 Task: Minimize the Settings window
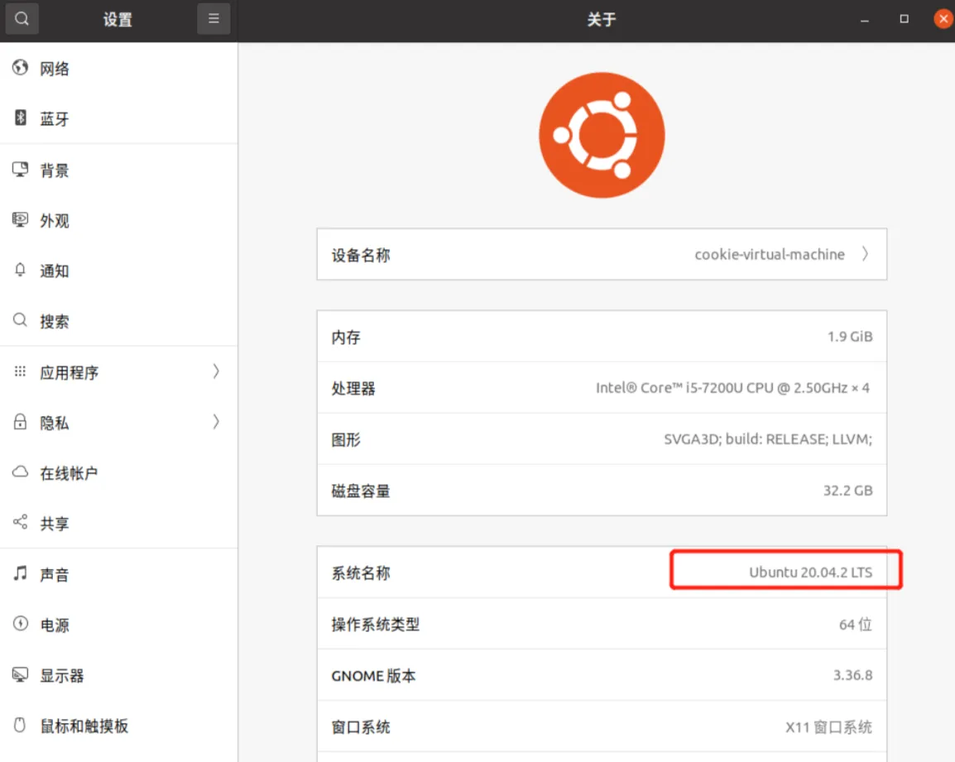click(864, 20)
